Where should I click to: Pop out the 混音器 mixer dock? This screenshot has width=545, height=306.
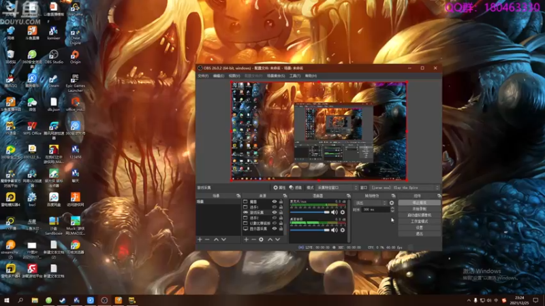click(x=348, y=196)
